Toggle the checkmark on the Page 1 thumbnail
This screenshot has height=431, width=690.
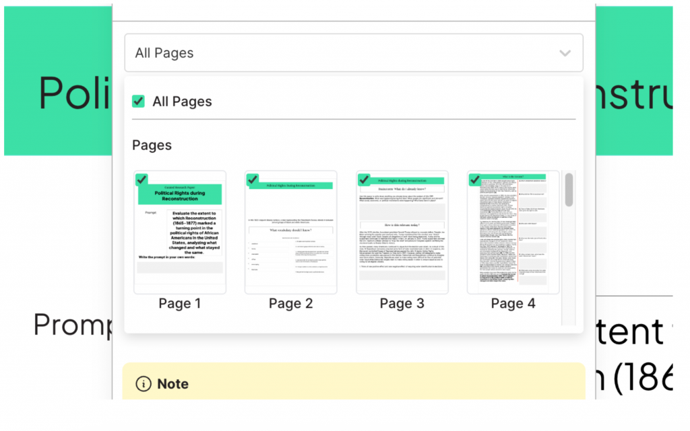142,180
